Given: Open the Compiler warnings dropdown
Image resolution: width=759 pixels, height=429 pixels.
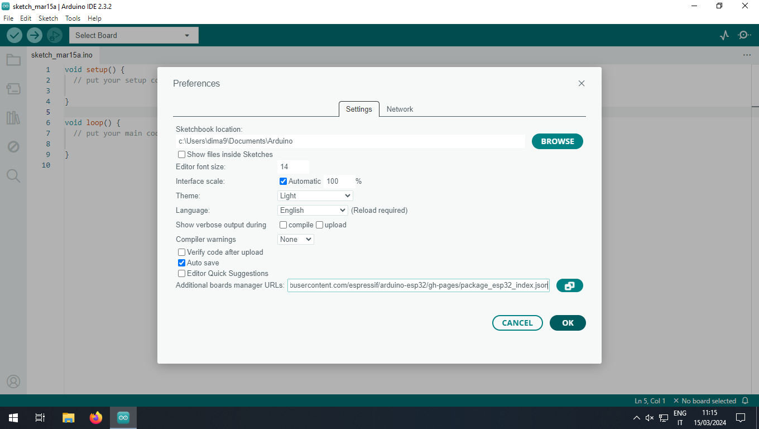Looking at the screenshot, I should 296,239.
